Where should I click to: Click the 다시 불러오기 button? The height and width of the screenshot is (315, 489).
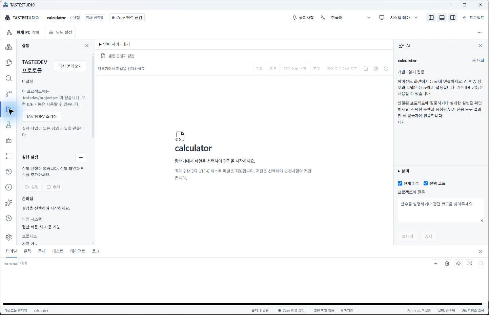click(70, 66)
